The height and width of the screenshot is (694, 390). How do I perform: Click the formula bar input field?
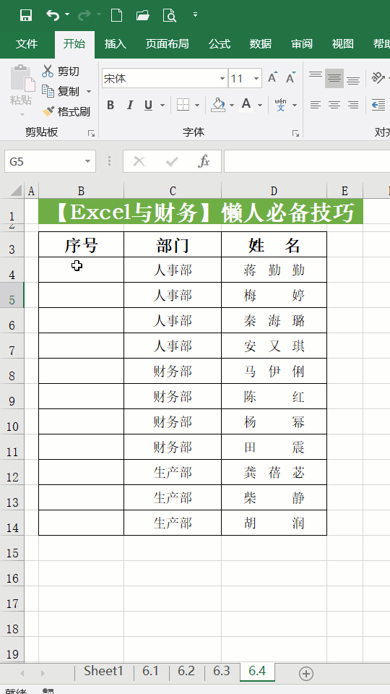[x=307, y=161]
